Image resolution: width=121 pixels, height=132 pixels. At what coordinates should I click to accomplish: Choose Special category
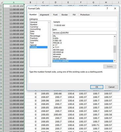[x=39, y=45]
